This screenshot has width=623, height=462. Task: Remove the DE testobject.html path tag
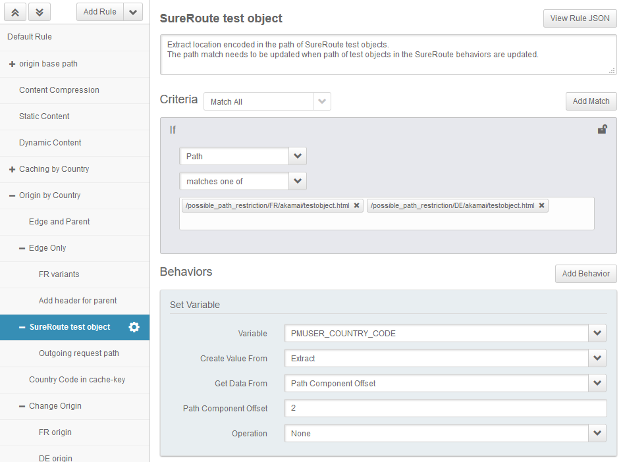point(542,206)
